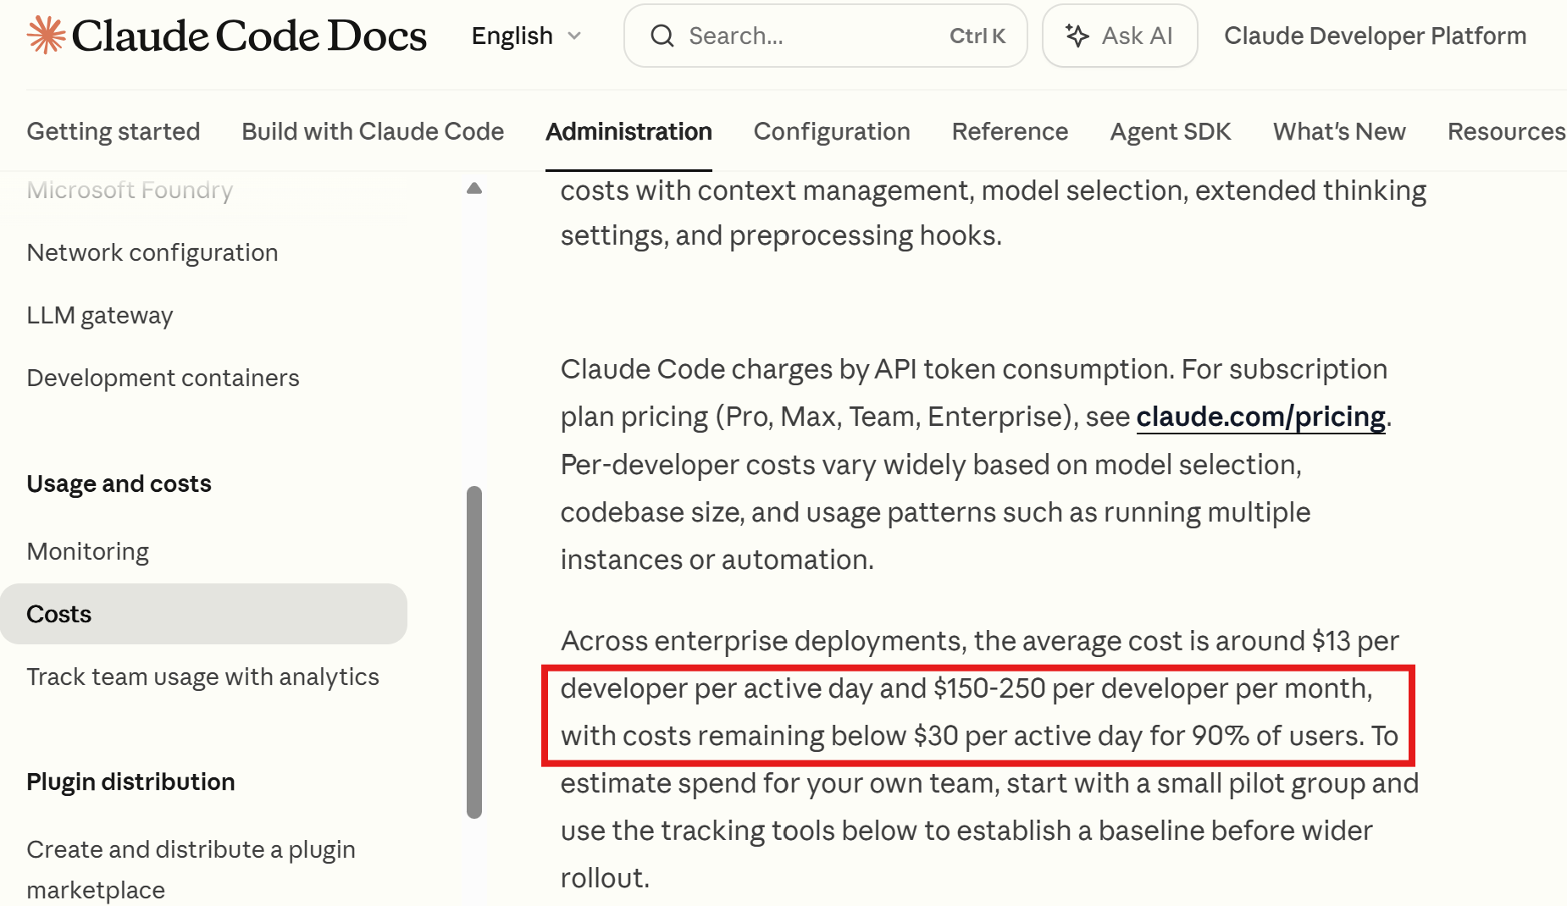Open the Network configuration page

click(x=152, y=251)
